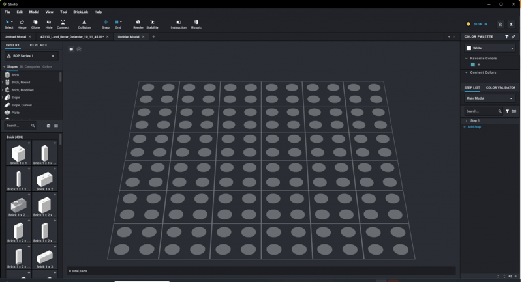Select the eyedropper color picker tool

click(x=513, y=37)
